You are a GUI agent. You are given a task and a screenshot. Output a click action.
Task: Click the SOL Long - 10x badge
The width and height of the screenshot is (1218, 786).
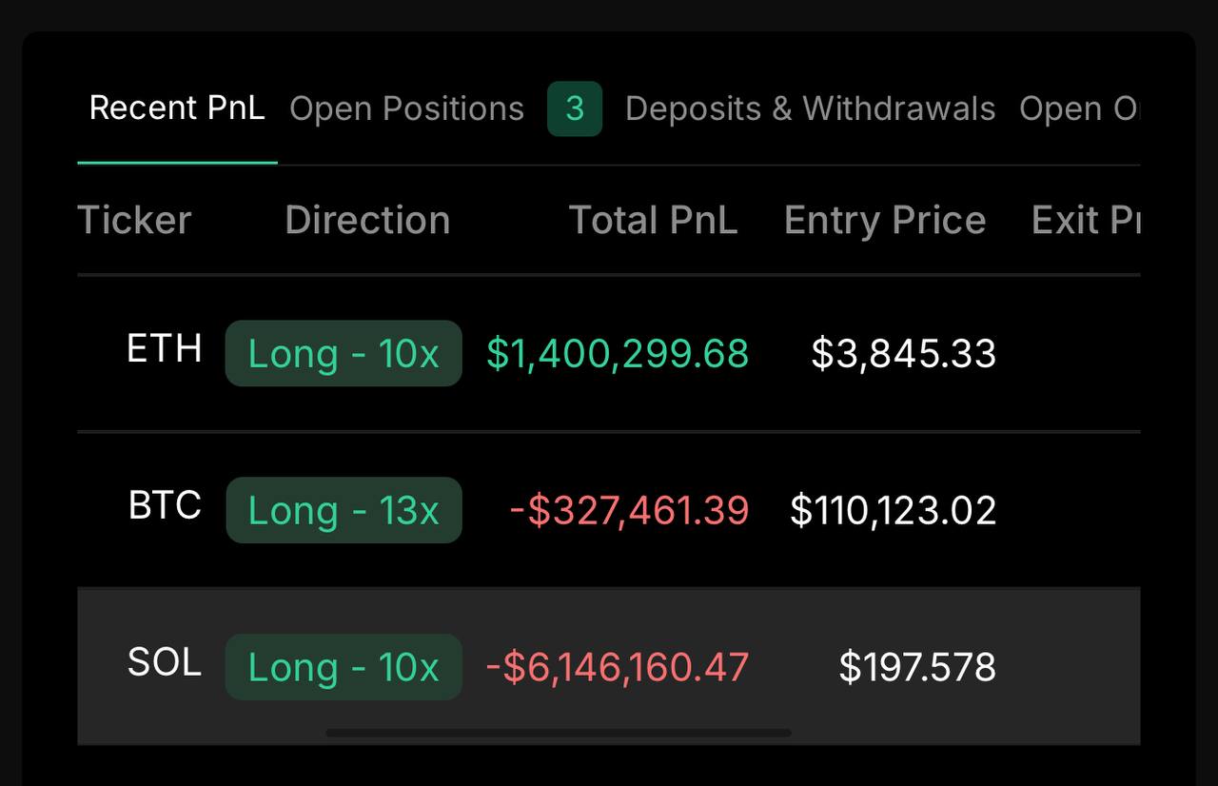tap(344, 667)
